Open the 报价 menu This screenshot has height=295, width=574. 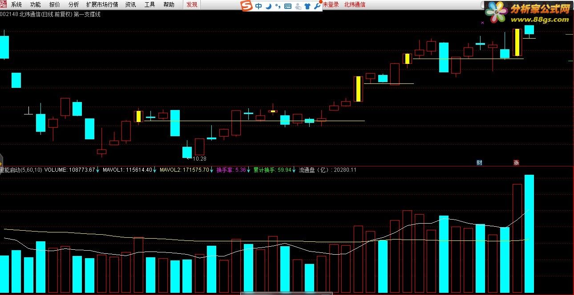[x=54, y=4]
